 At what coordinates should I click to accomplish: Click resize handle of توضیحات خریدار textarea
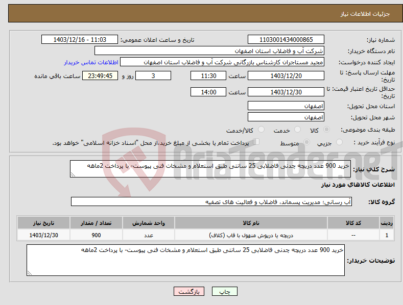[x=30, y=273]
